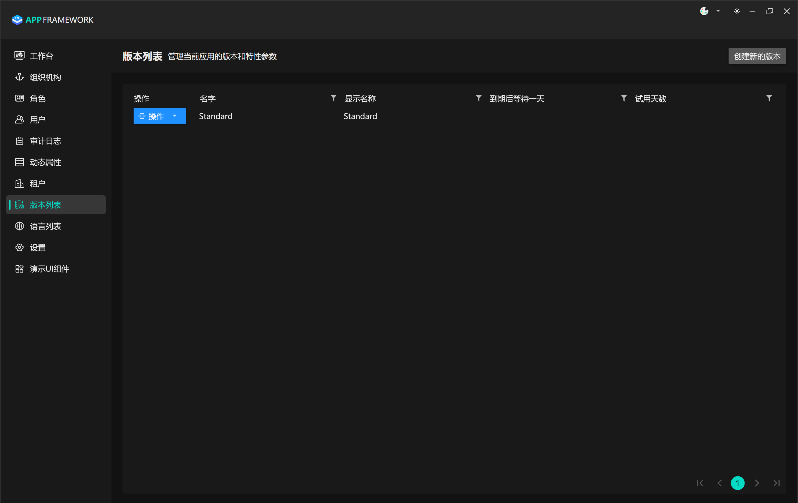
Task: Click the 角色 role icon
Action: tap(19, 98)
